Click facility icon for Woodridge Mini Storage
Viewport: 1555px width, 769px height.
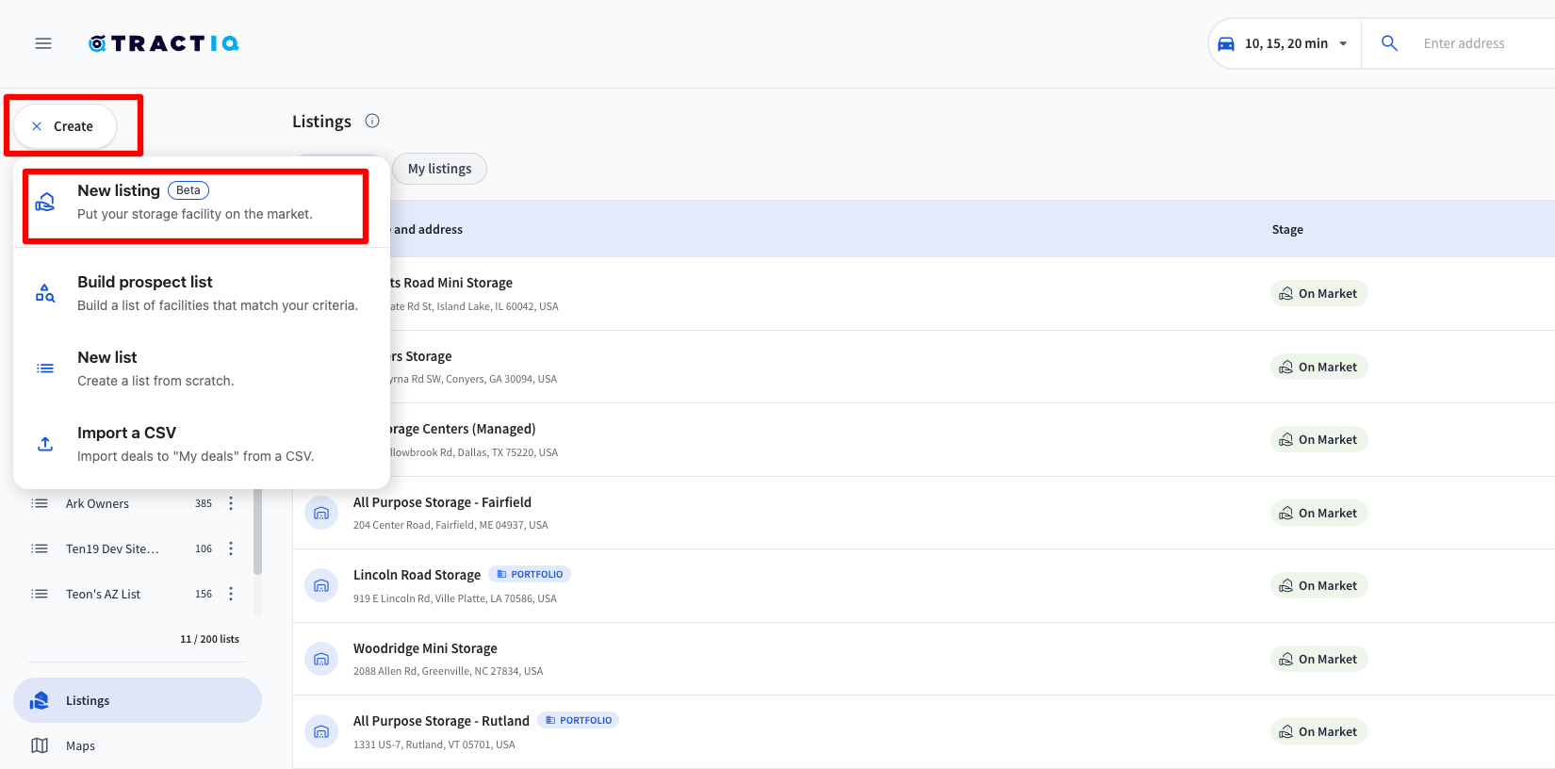tap(321, 659)
